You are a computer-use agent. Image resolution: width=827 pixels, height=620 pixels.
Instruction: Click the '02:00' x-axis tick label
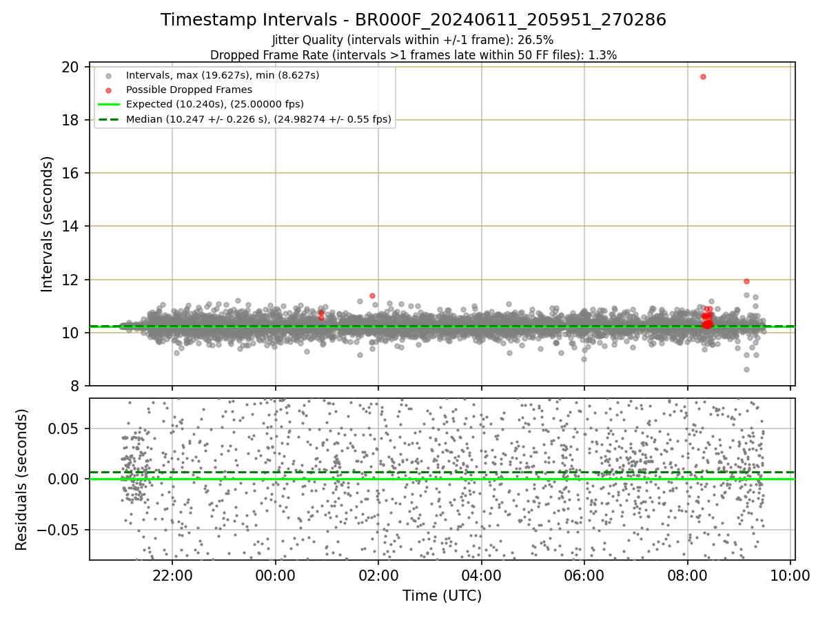click(378, 576)
